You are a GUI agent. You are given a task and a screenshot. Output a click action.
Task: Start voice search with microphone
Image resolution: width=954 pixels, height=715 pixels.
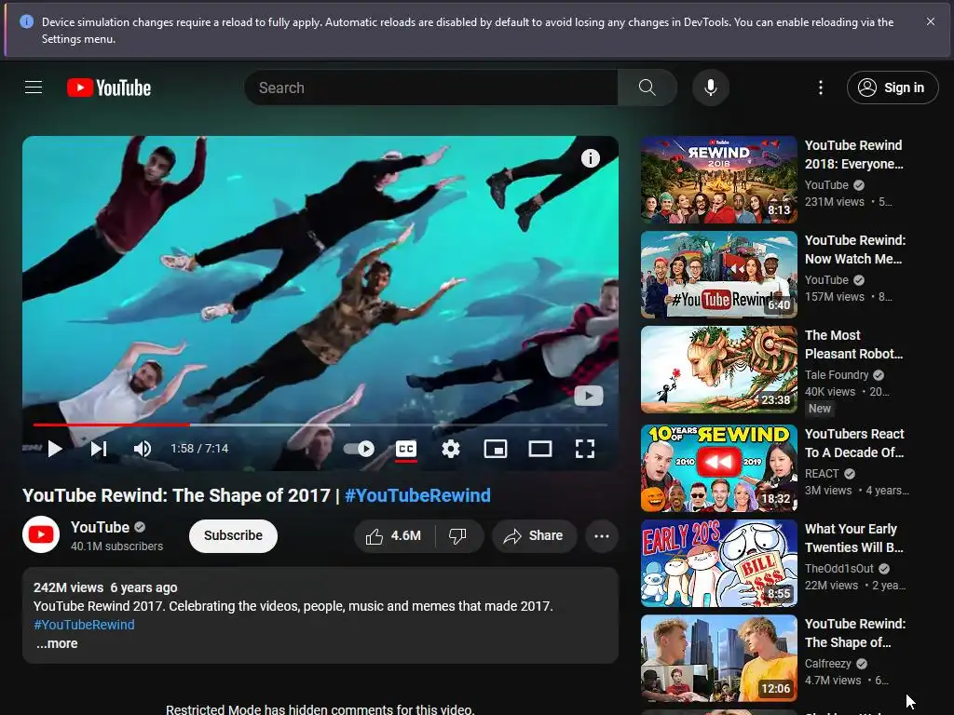click(710, 88)
